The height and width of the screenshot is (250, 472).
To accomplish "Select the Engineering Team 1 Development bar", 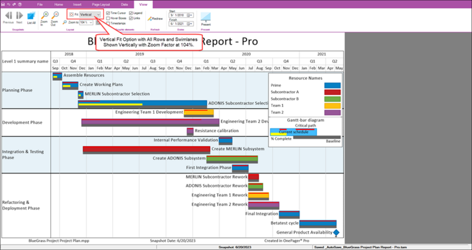I will [x=199, y=113].
